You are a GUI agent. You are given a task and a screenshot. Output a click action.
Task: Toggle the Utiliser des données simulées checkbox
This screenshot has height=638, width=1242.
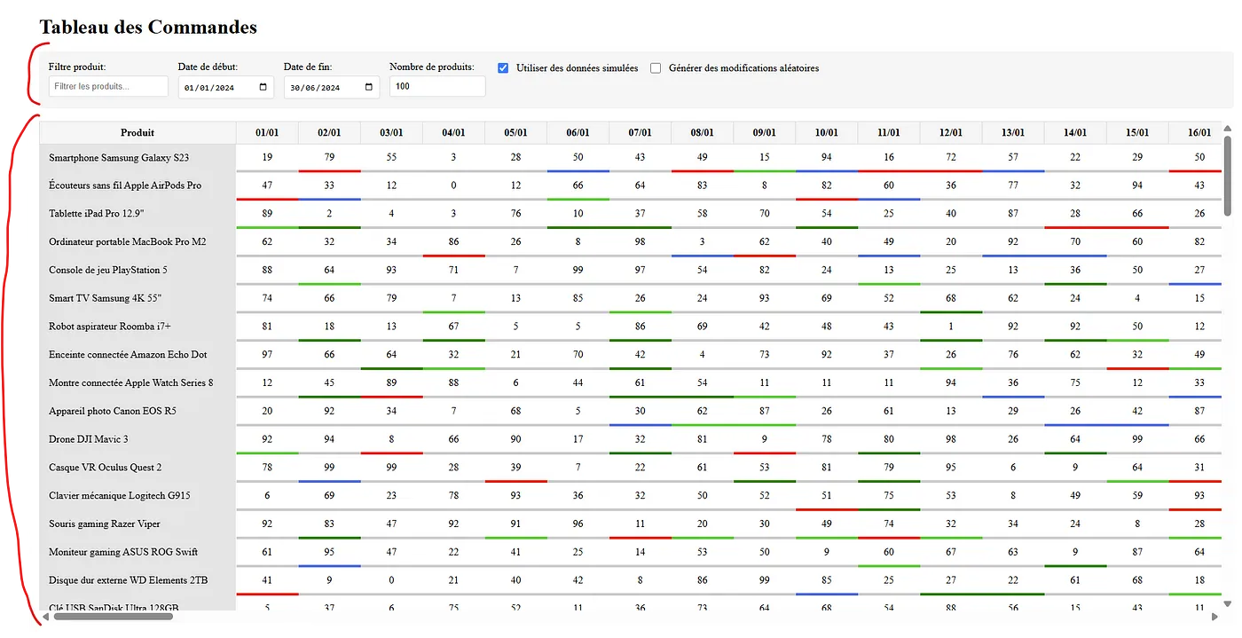503,68
